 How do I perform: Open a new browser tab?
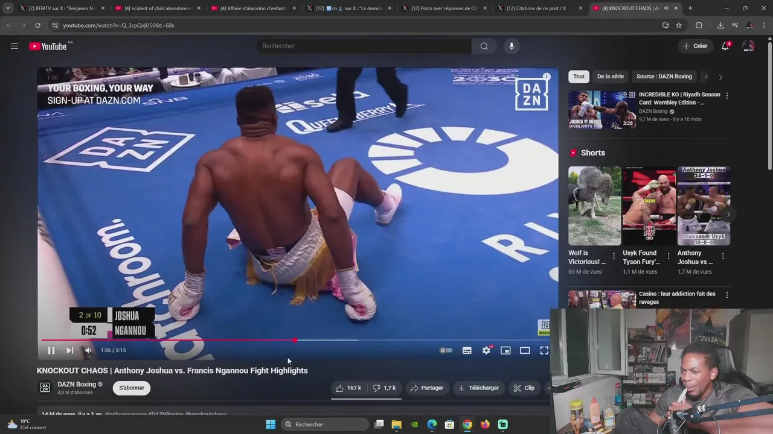click(x=690, y=8)
